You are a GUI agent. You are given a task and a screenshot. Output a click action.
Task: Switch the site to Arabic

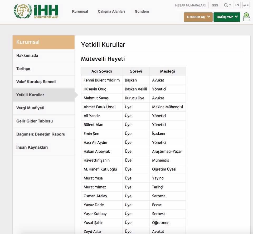246,5
